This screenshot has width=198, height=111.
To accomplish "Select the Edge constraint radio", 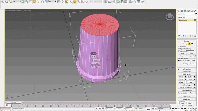I will [187, 103].
